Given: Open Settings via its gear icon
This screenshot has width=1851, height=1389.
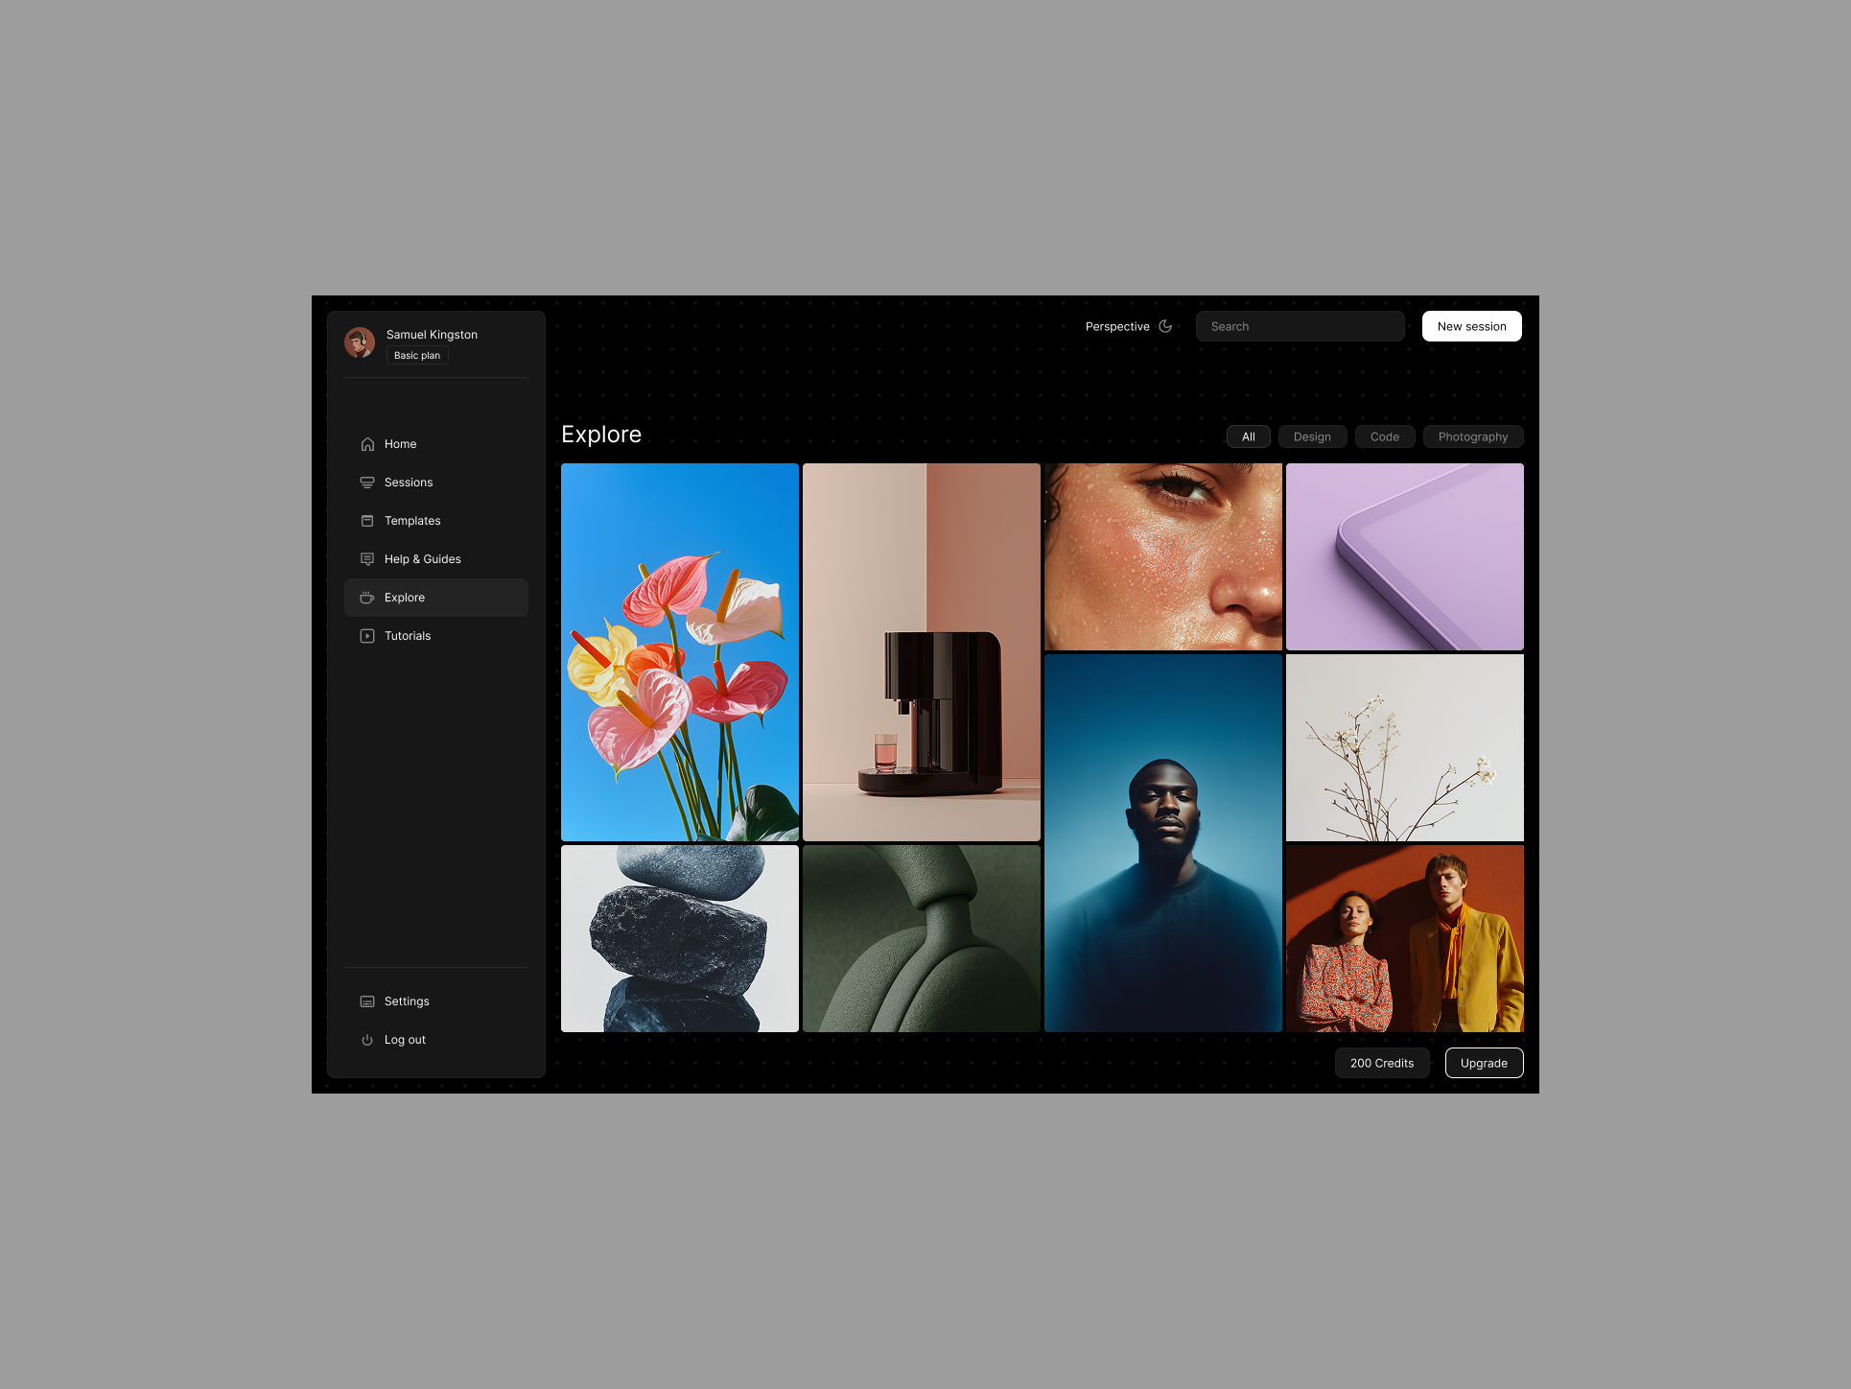Looking at the screenshot, I should point(367,1001).
